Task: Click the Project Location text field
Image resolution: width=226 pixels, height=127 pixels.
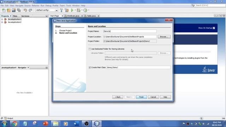Action: (x=130, y=37)
